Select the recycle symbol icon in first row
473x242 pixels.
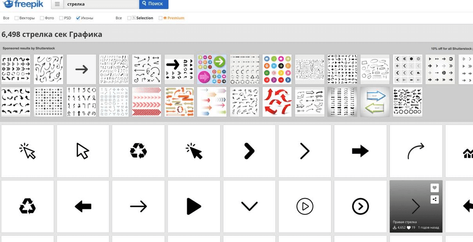coord(138,151)
